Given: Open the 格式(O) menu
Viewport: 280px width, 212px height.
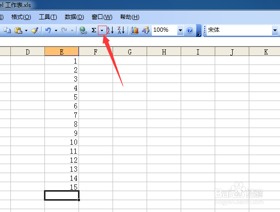Looking at the screenshot, I should [x=21, y=17].
